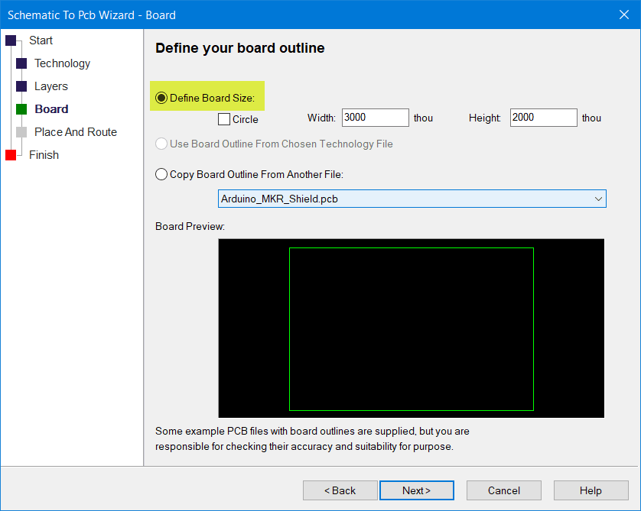Image resolution: width=641 pixels, height=511 pixels.
Task: Click the Width input field
Action: (376, 118)
